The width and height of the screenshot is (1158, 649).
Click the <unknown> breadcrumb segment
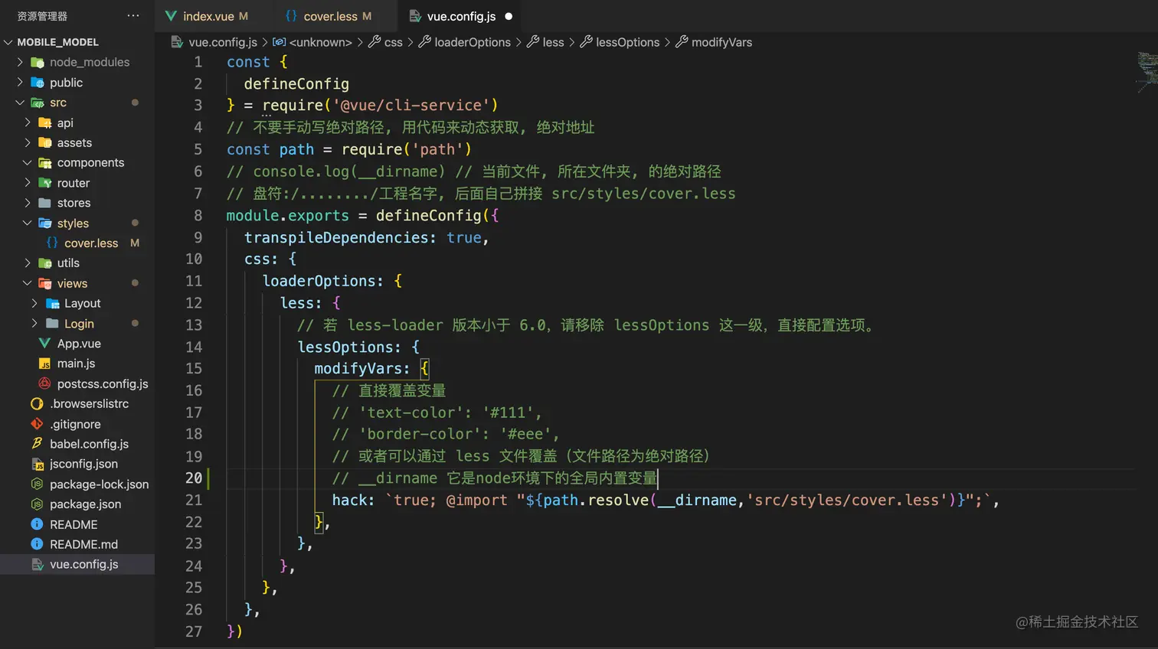point(320,42)
